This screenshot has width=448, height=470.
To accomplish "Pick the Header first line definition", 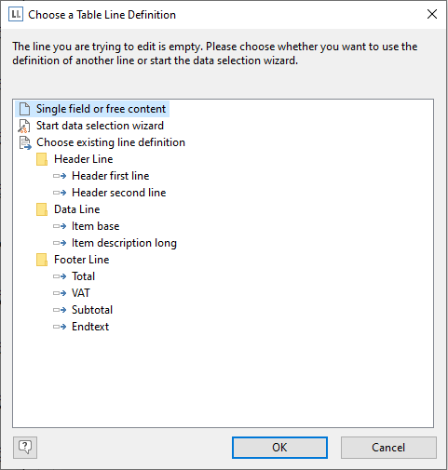I will click(x=111, y=176).
